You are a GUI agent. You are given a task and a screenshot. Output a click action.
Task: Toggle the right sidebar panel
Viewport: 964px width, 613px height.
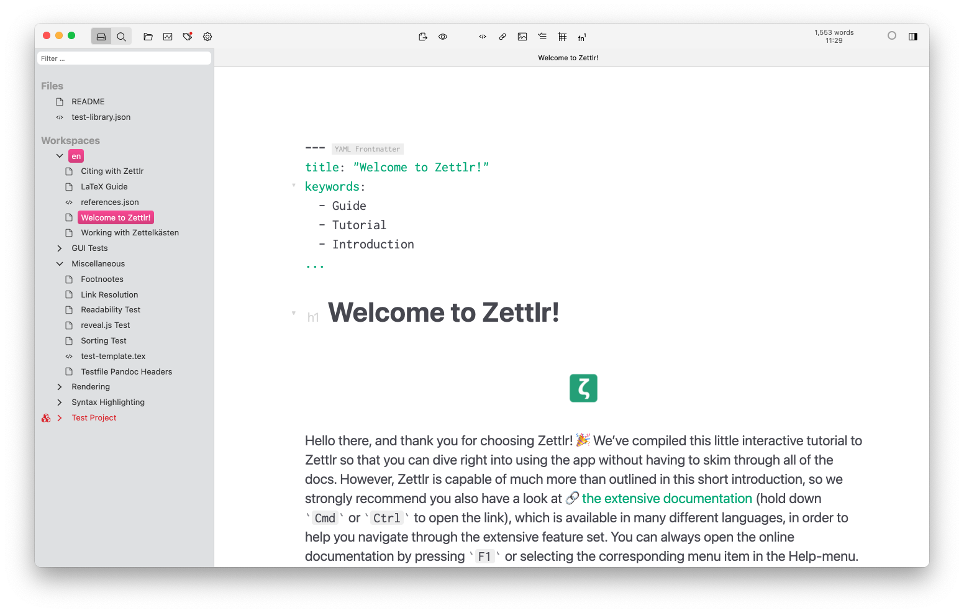coord(913,37)
